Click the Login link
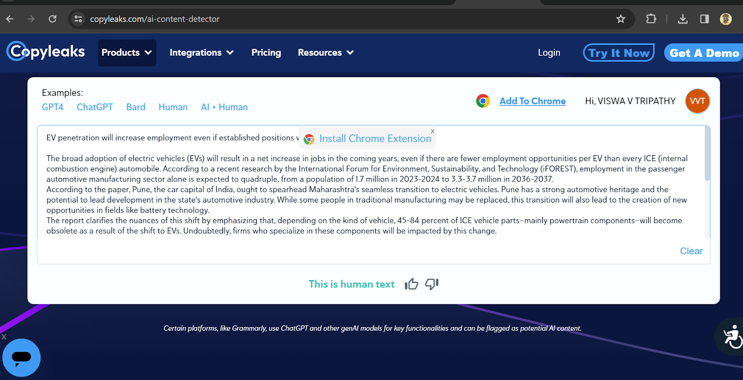This screenshot has height=380, width=743. tap(549, 52)
